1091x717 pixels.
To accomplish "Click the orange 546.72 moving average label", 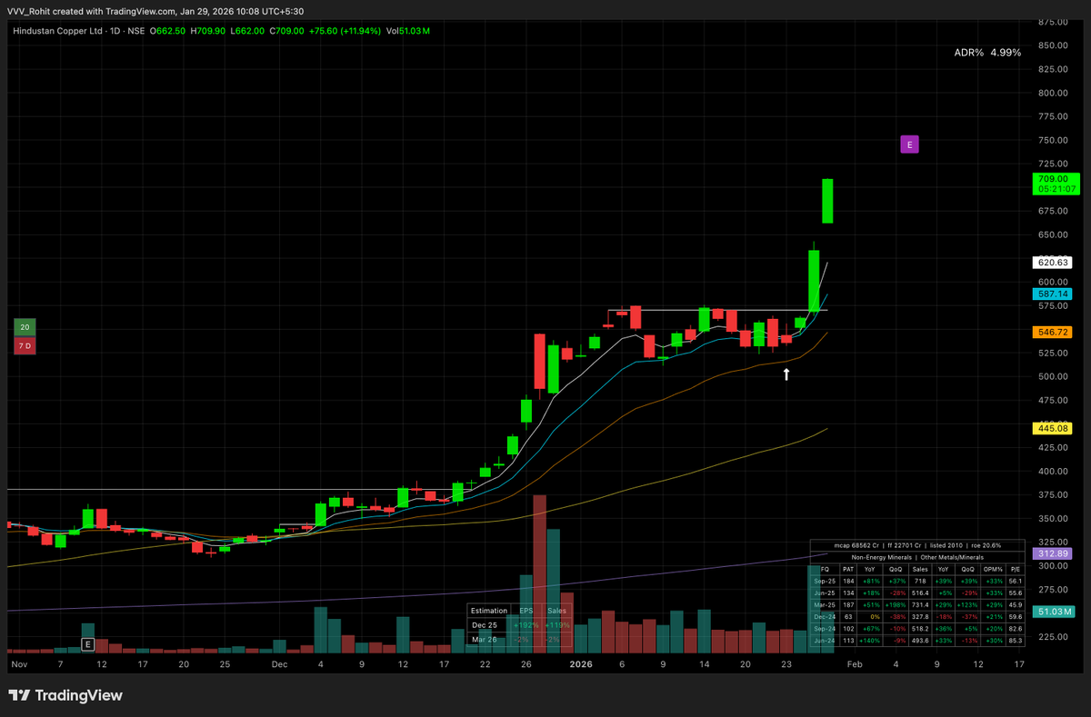I will [1052, 333].
